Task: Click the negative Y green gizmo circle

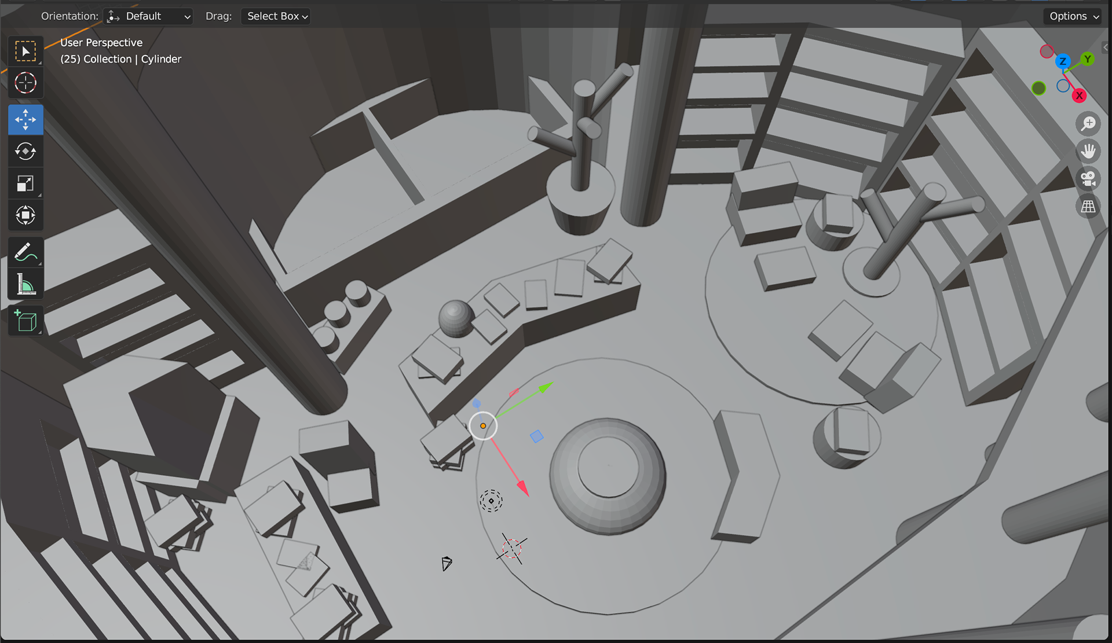Action: pos(1039,88)
